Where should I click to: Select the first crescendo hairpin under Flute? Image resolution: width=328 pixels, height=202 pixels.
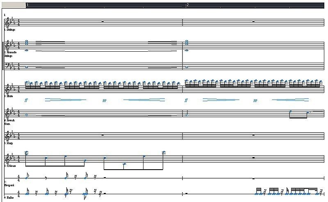tap(66, 100)
